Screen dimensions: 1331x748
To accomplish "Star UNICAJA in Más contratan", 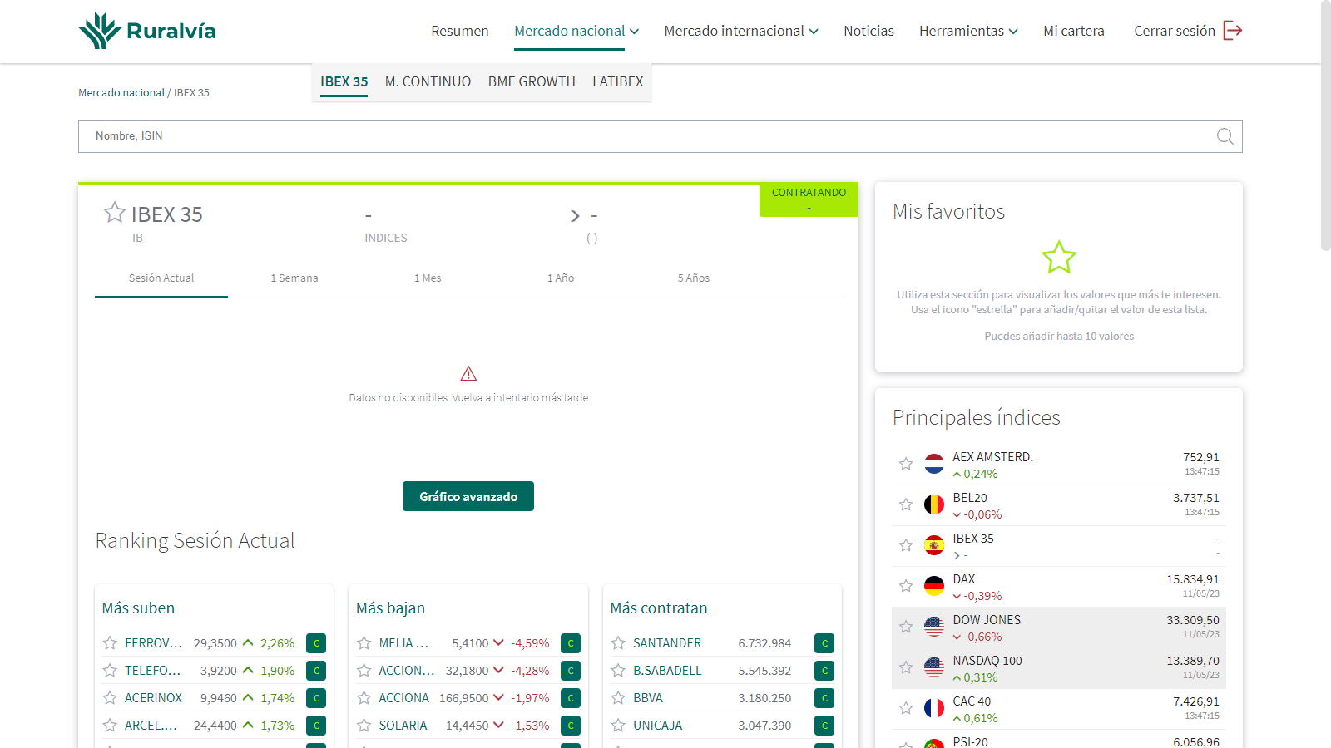I will (618, 725).
